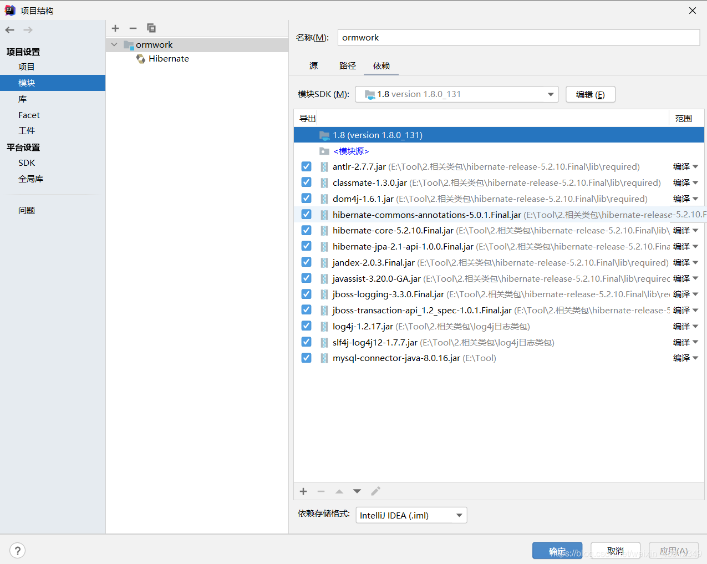Select the Hibernate tree item
This screenshot has height=564, width=707.
169,59
